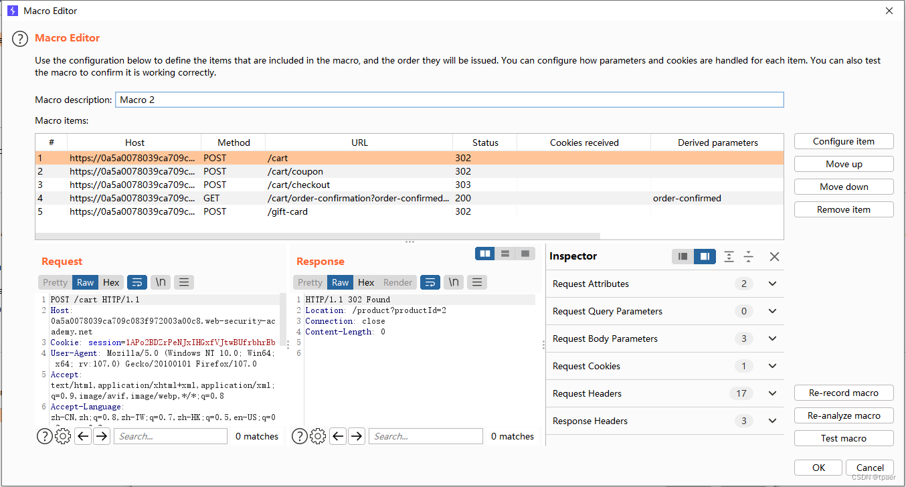The width and height of the screenshot is (906, 487).
Task: Click the Cookies received column header
Action: [584, 142]
